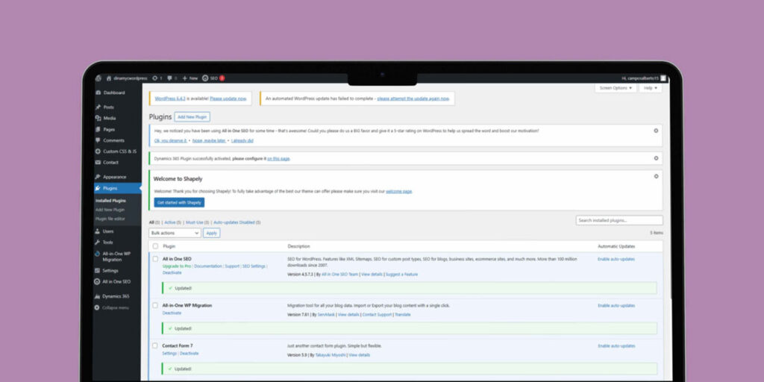Click the I already did link
This screenshot has width=764, height=382.
(x=242, y=141)
